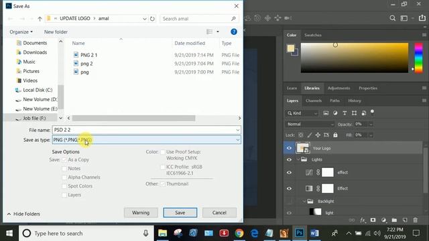Open the Normal blend mode dropdown
This screenshot has height=241, width=429.
[310, 124]
